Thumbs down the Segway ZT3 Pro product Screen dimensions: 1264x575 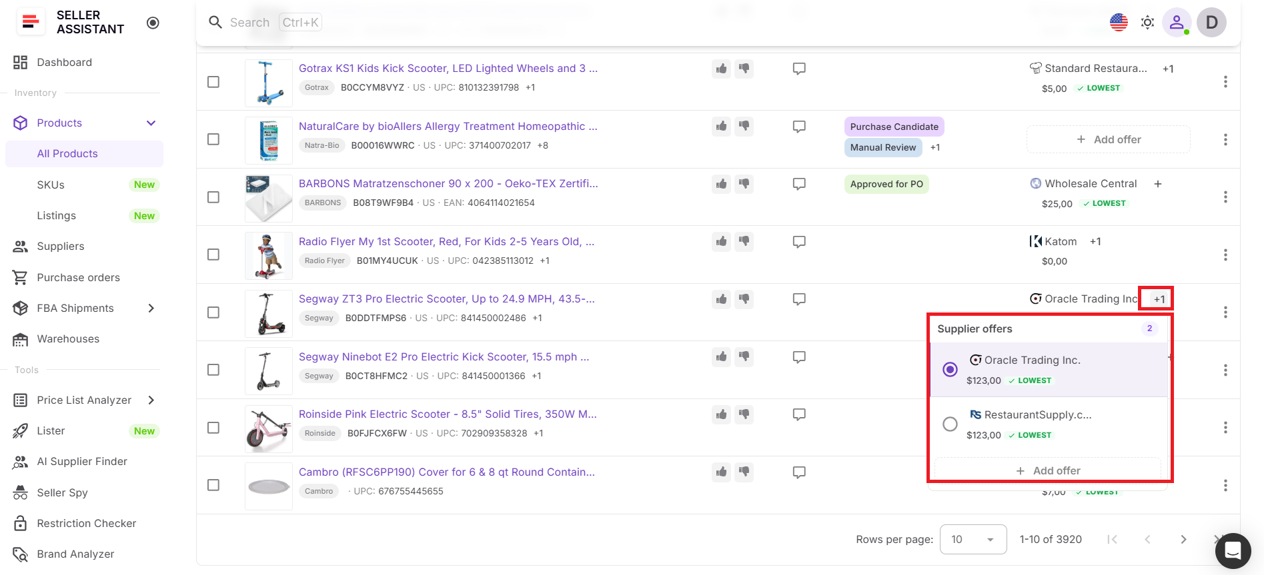744,299
